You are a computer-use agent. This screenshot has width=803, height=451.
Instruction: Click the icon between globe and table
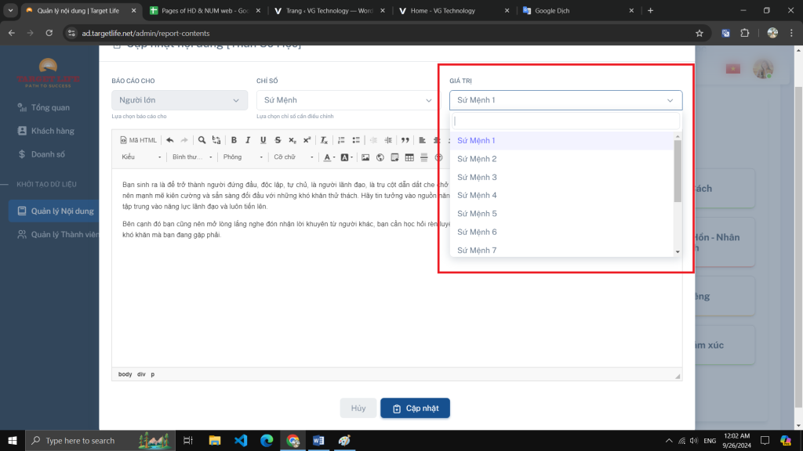pyautogui.click(x=394, y=157)
